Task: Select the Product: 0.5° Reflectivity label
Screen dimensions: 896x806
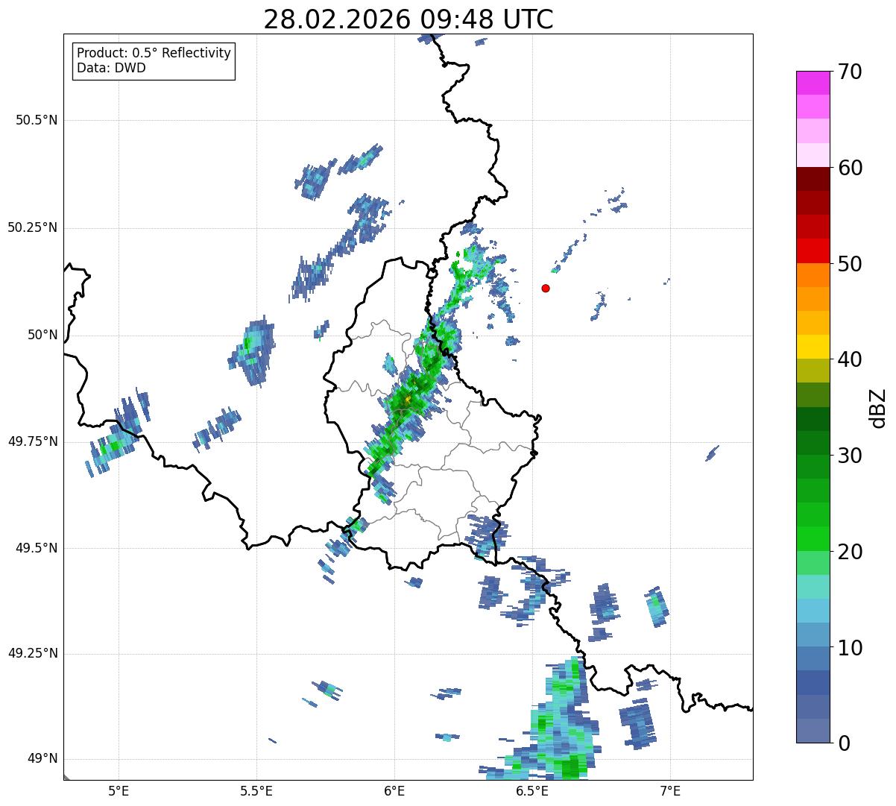Action: click(154, 53)
